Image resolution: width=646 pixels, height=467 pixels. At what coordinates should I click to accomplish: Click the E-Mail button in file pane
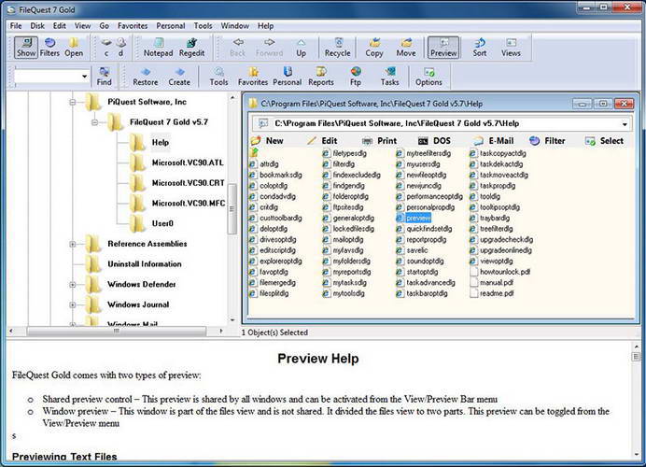coord(493,141)
